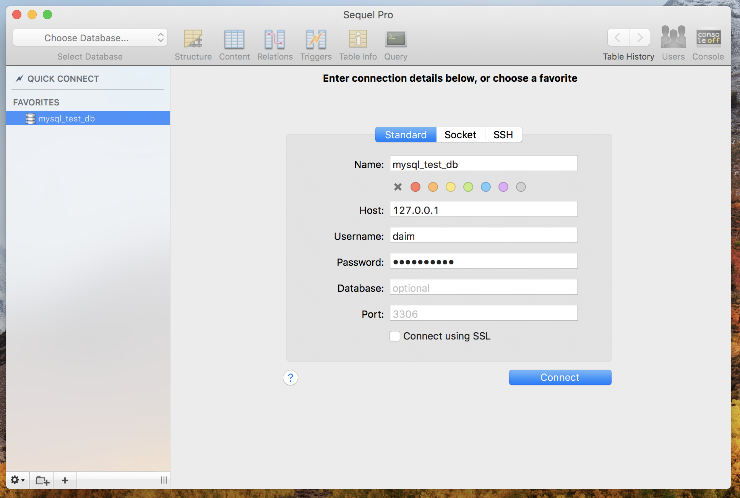Expand the Choose Database dropdown
This screenshot has height=498, width=740.
[x=90, y=38]
